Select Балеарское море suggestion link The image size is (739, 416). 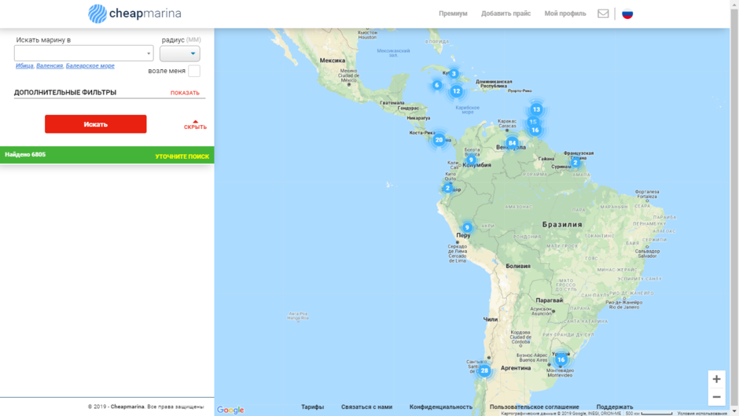tap(90, 65)
